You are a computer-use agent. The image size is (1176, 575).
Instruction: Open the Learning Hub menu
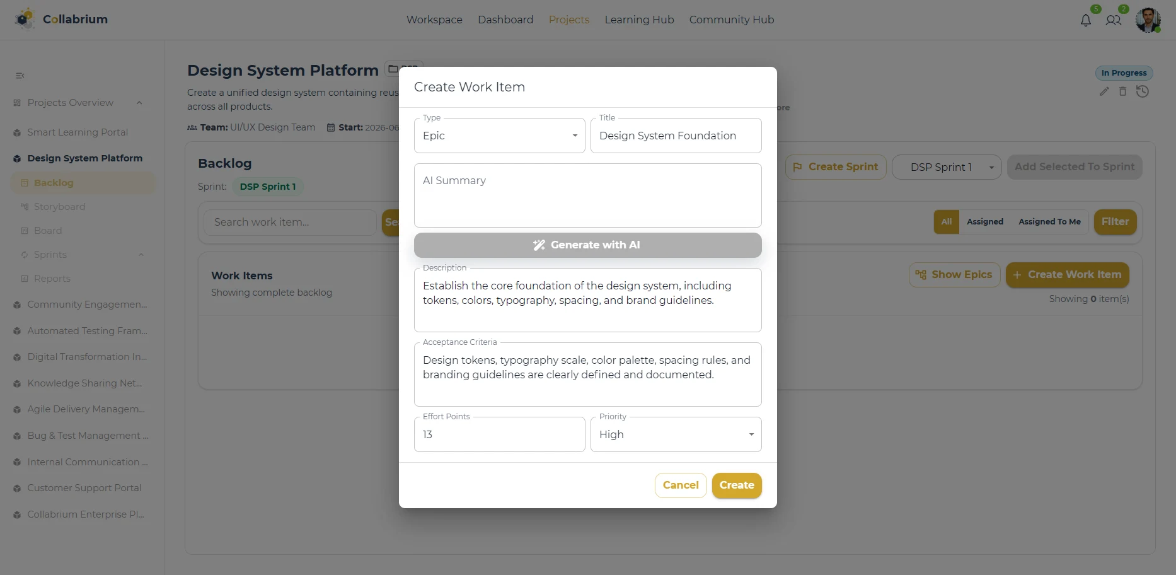[639, 20]
